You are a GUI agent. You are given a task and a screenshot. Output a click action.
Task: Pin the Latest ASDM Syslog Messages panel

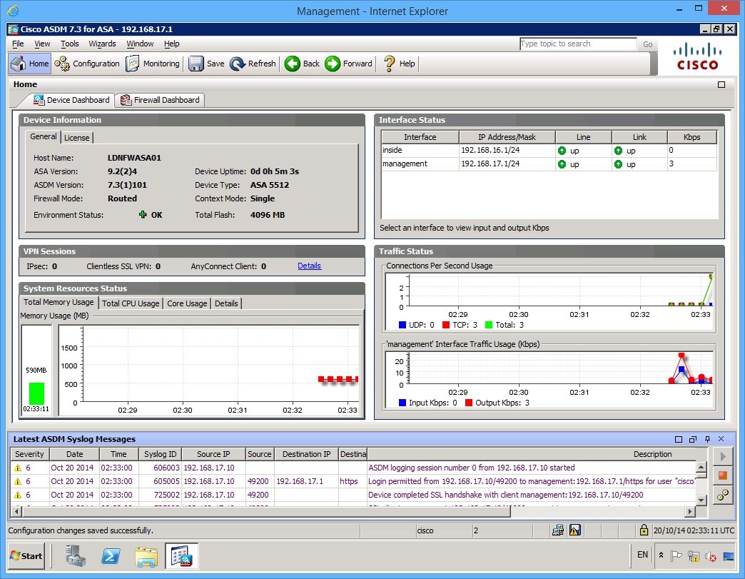pos(707,439)
